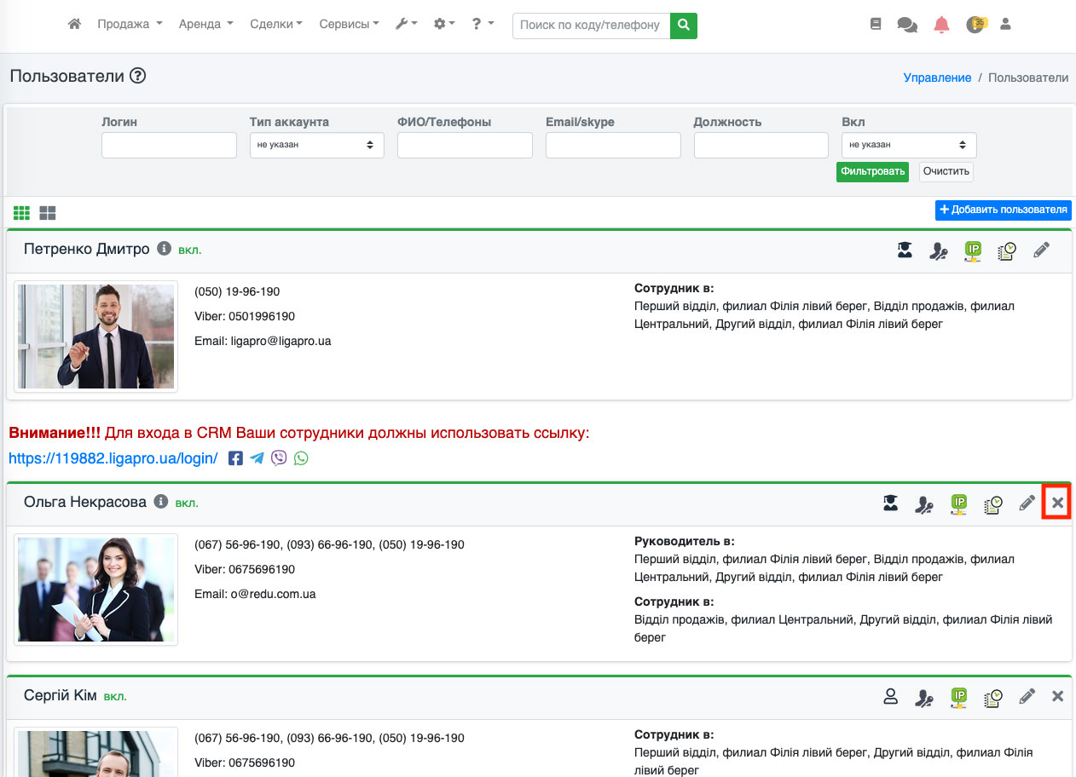Viewport: 1076px width, 777px height.
Task: Open the chat messages icon
Action: point(907,25)
